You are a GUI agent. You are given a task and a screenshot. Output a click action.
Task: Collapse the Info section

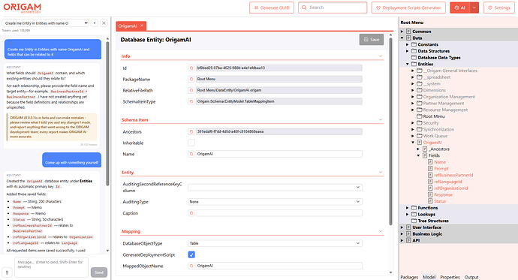pos(380,56)
